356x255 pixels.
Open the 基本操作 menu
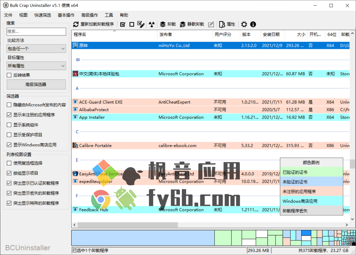point(66,15)
